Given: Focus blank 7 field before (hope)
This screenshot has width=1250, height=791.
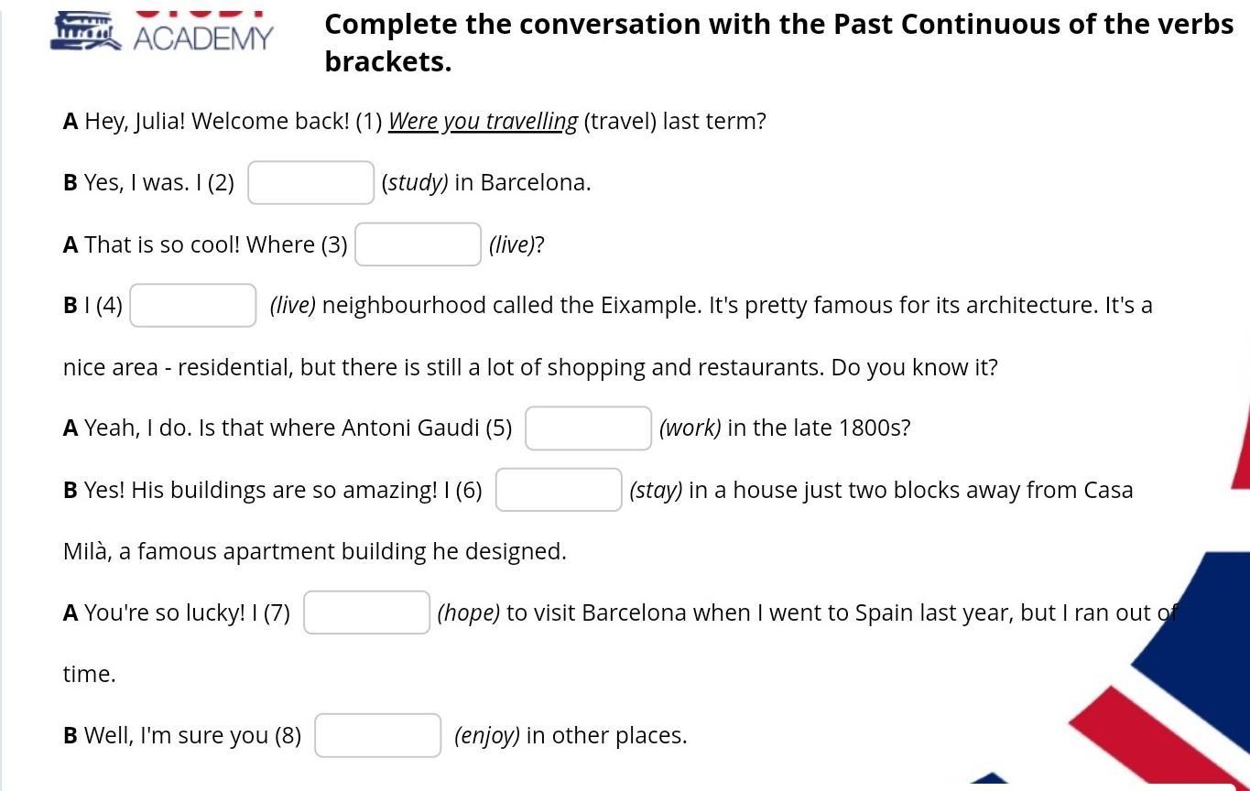Looking at the screenshot, I should point(366,612).
